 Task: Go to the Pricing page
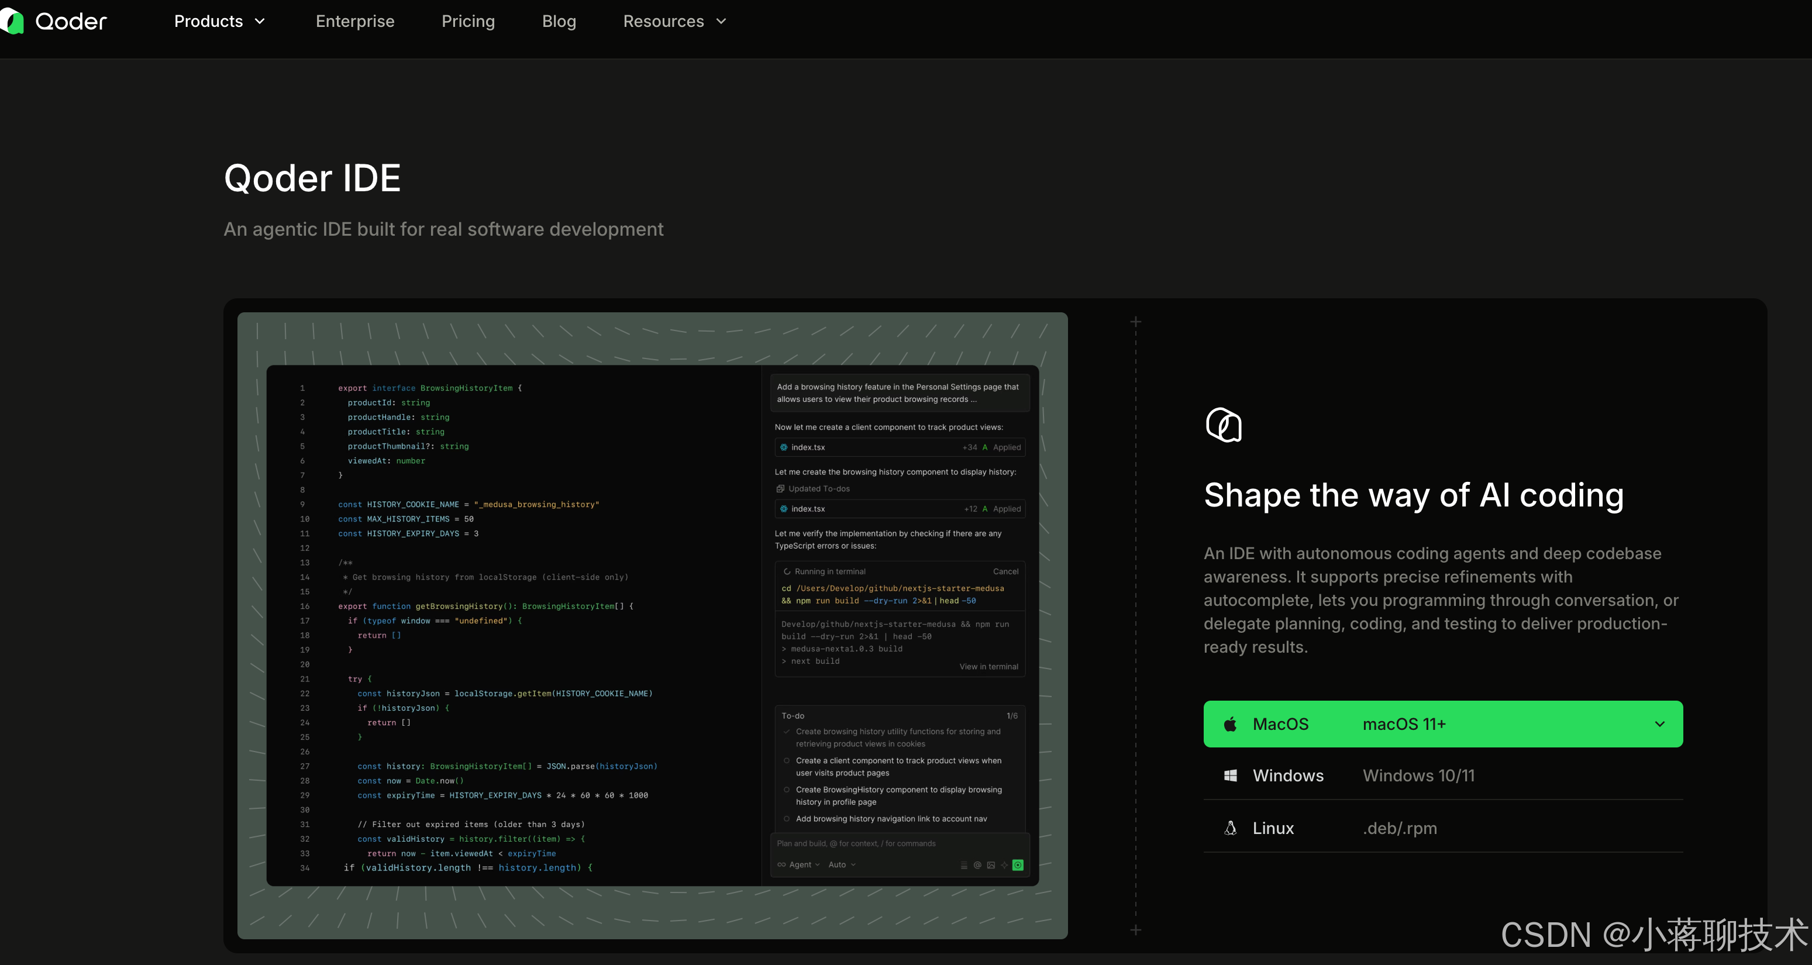pyautogui.click(x=468, y=21)
